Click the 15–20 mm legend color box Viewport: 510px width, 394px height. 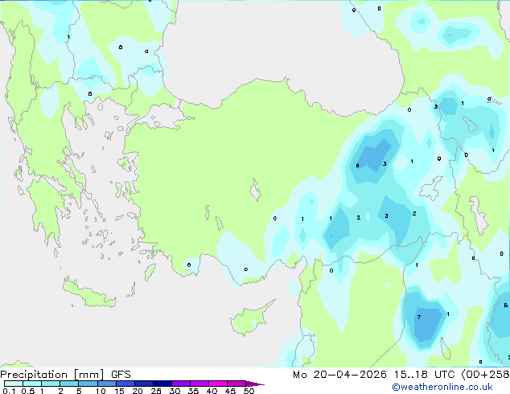(125, 384)
